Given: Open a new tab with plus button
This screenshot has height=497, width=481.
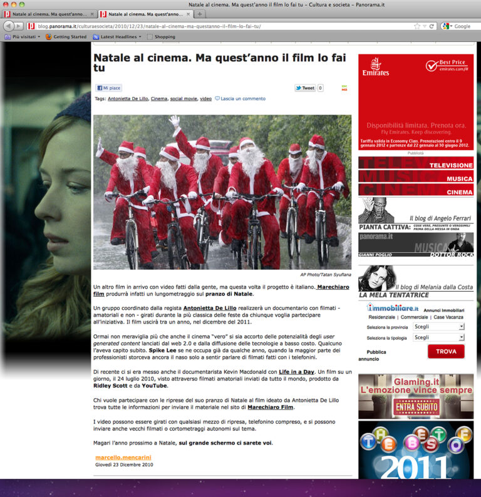Looking at the screenshot, I should pos(200,14).
